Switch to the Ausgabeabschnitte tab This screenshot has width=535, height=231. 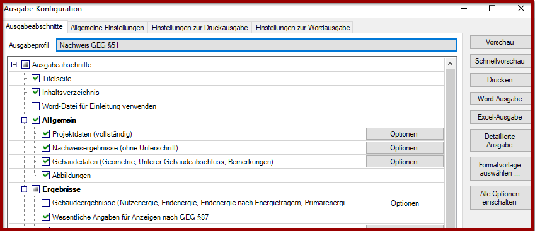pyautogui.click(x=34, y=26)
